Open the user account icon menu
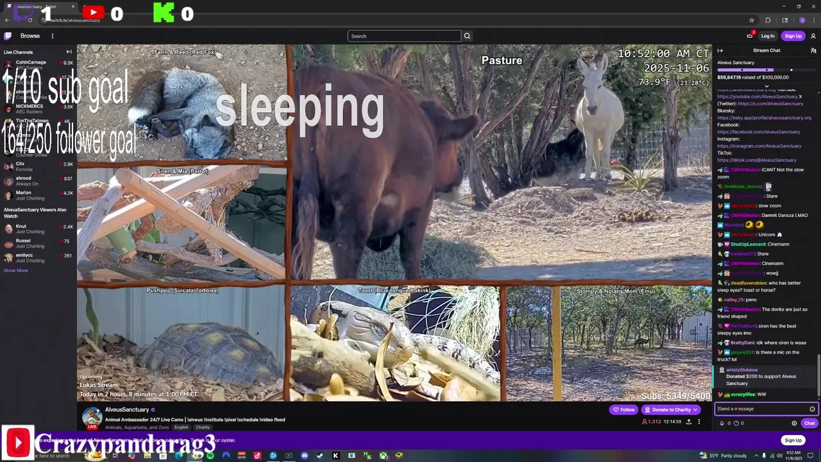The height and width of the screenshot is (462, 821). pos(813,36)
